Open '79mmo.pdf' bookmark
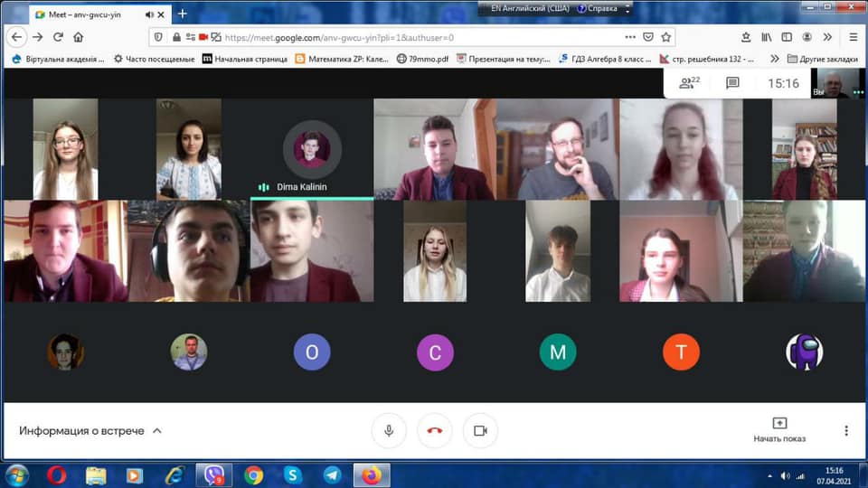Viewport: 868px width, 488px height. coord(422,59)
